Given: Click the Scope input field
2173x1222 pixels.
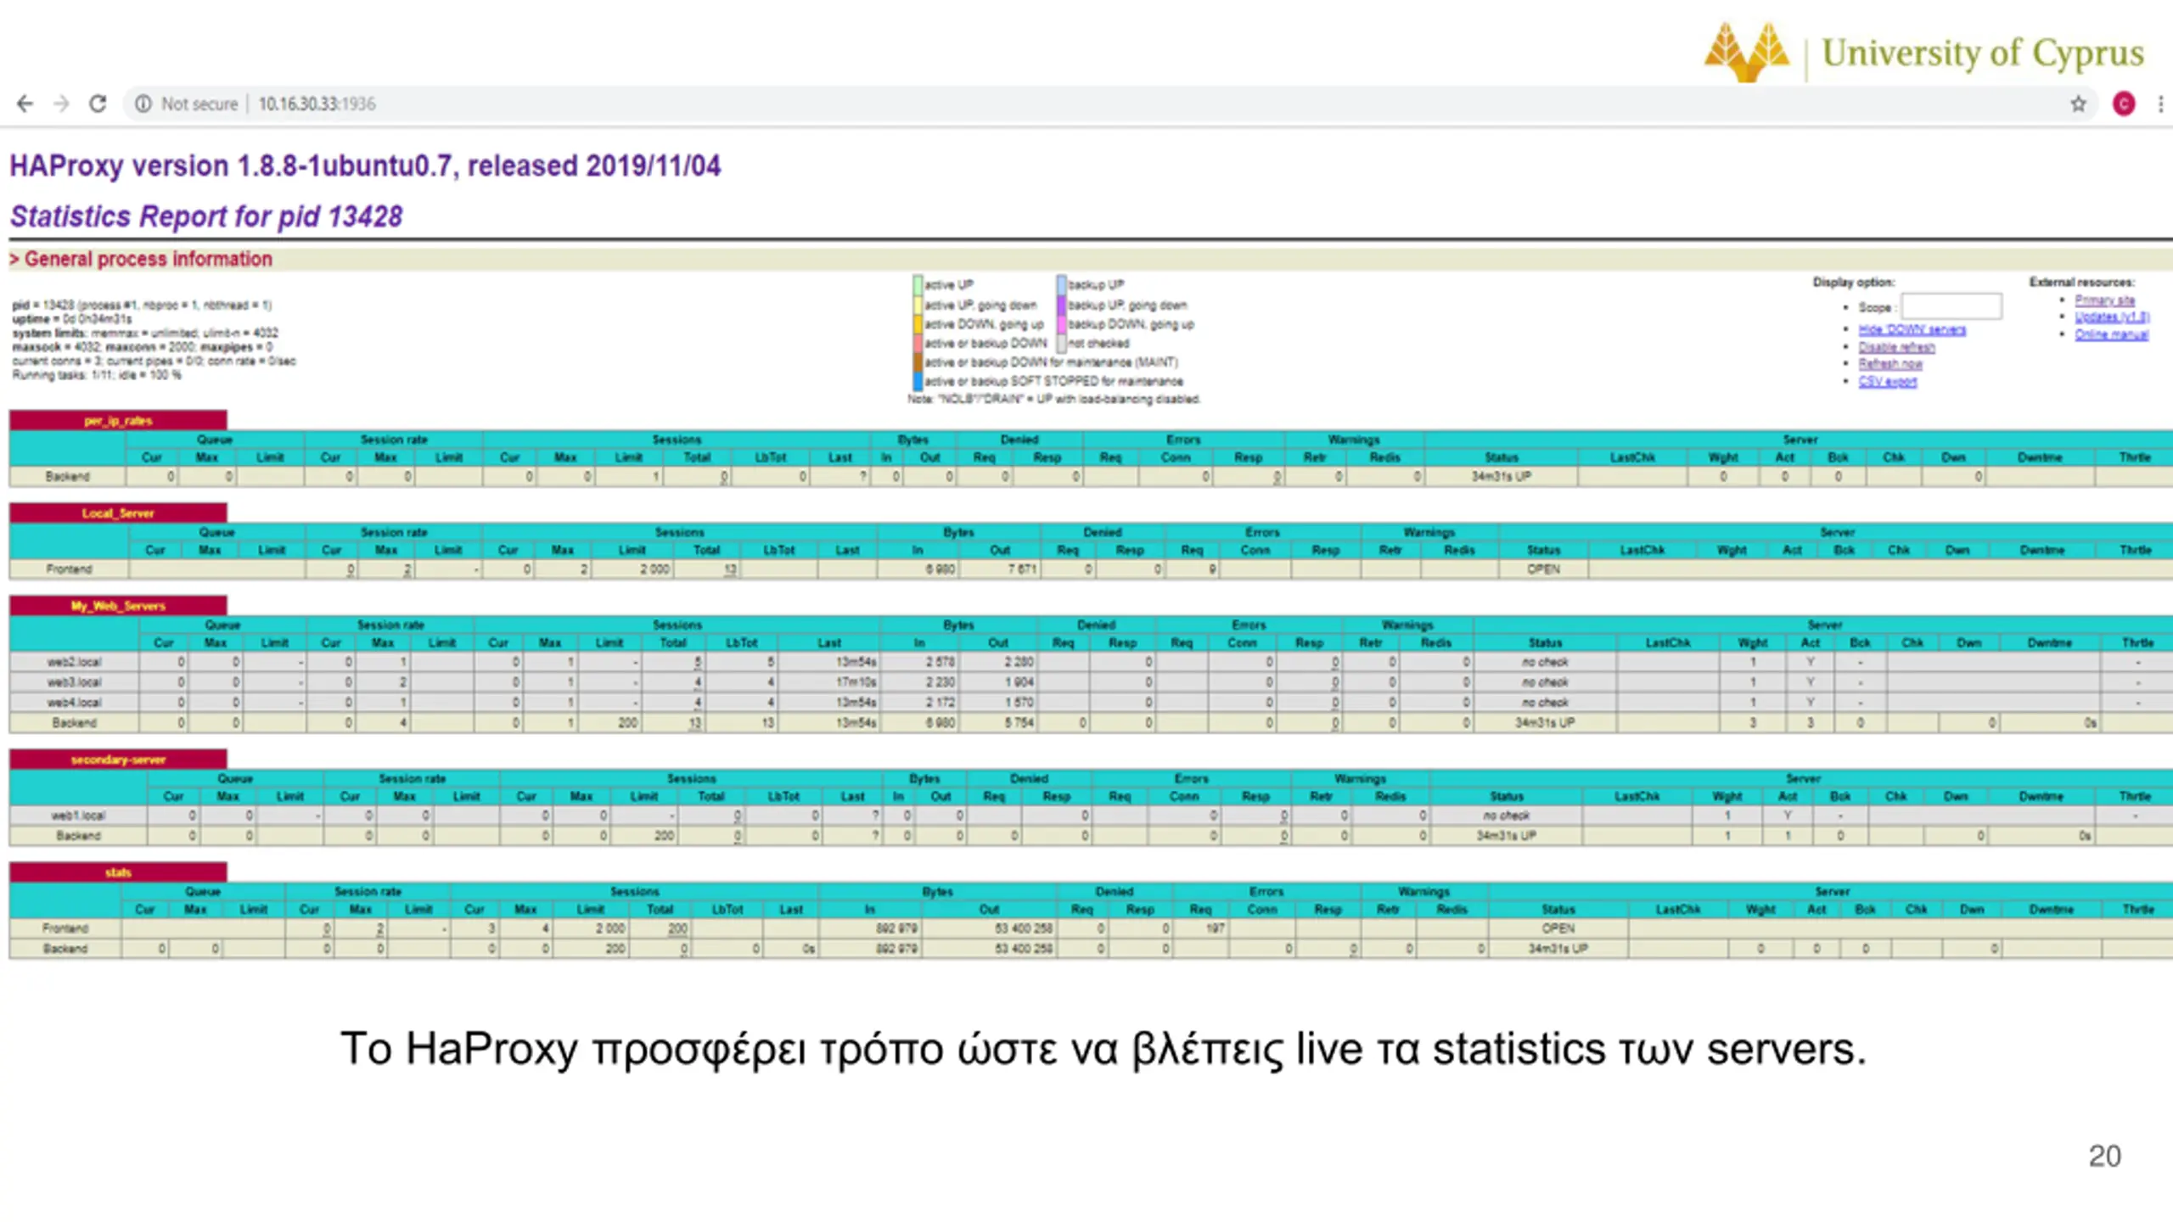Looking at the screenshot, I should (x=1951, y=306).
